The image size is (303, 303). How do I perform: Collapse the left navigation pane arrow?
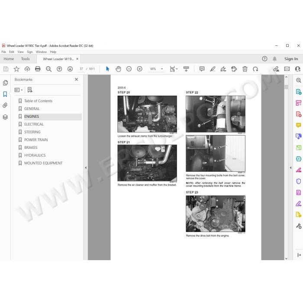pos(86,168)
